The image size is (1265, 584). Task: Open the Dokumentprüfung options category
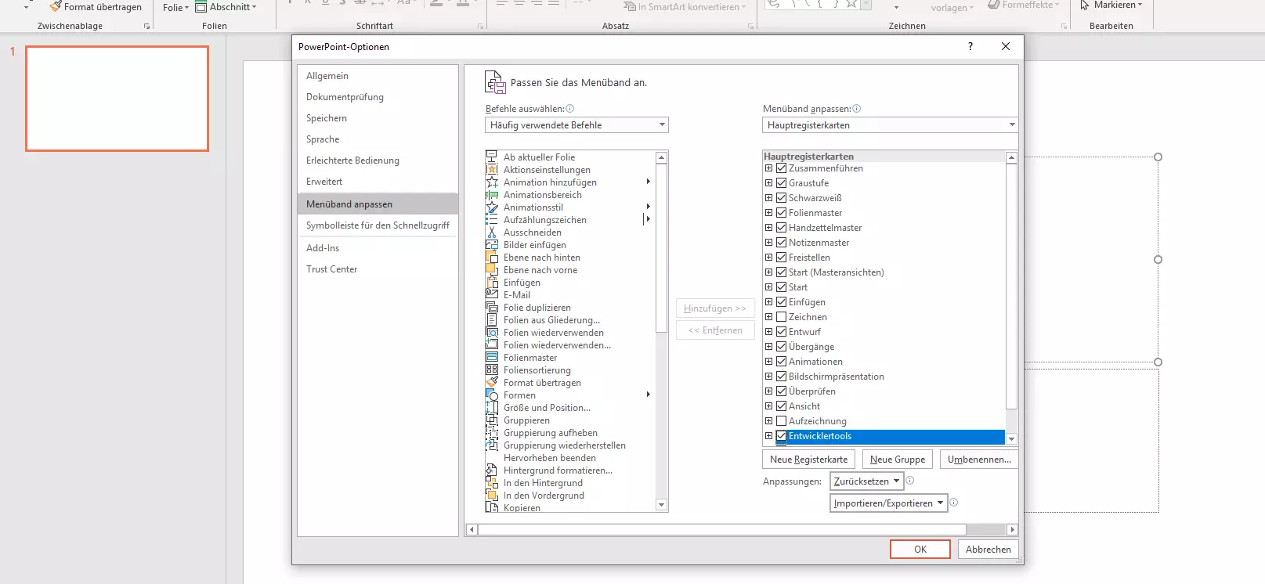pyautogui.click(x=378, y=97)
